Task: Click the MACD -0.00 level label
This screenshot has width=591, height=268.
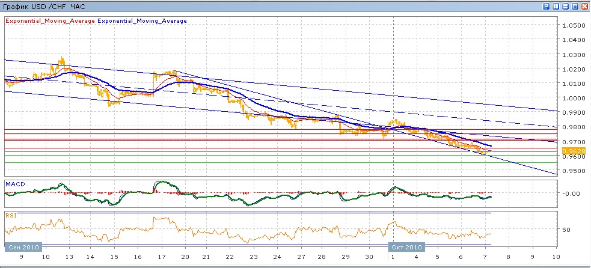Action: tap(571, 193)
